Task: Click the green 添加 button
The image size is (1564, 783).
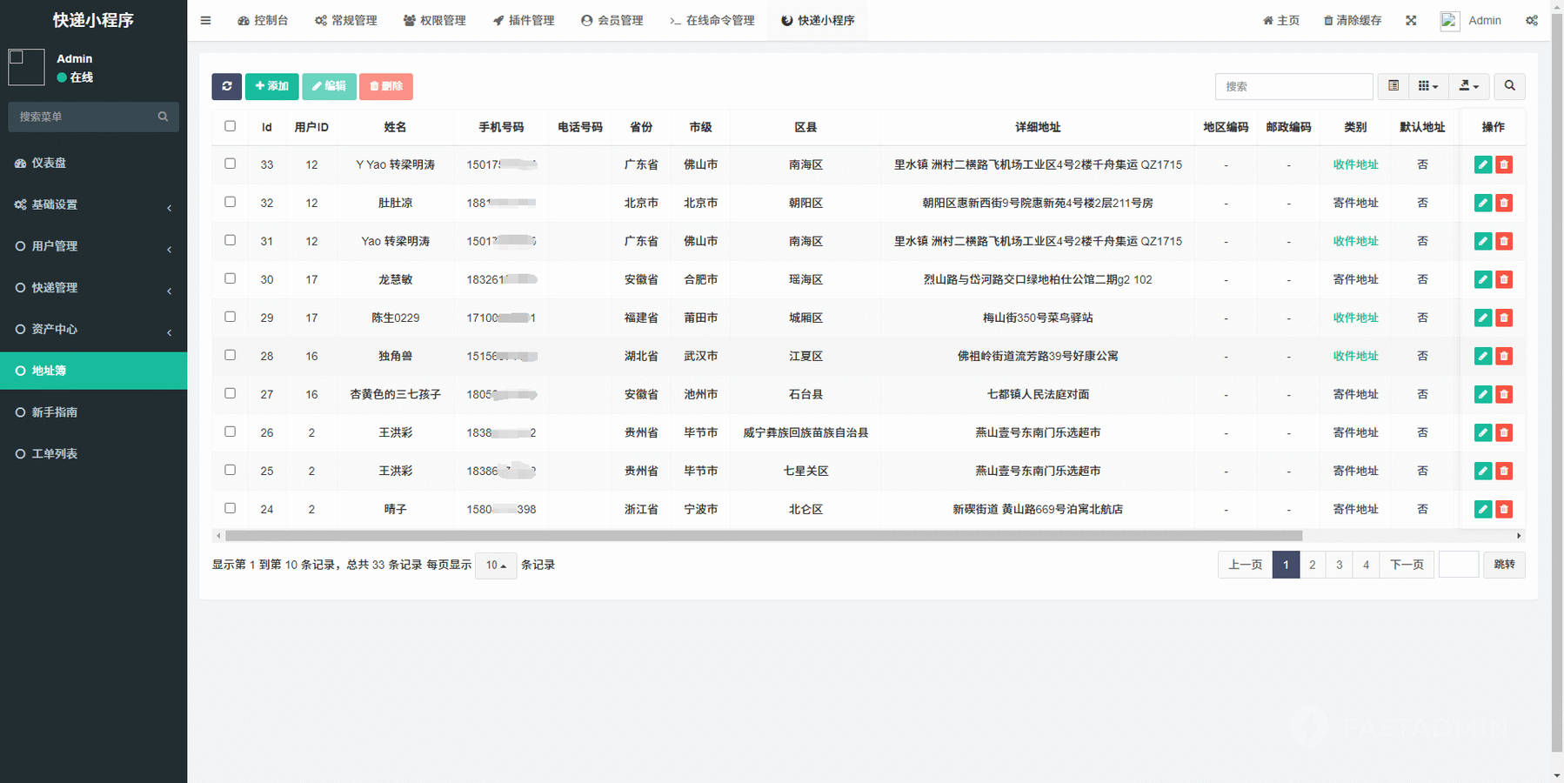Action: click(272, 86)
